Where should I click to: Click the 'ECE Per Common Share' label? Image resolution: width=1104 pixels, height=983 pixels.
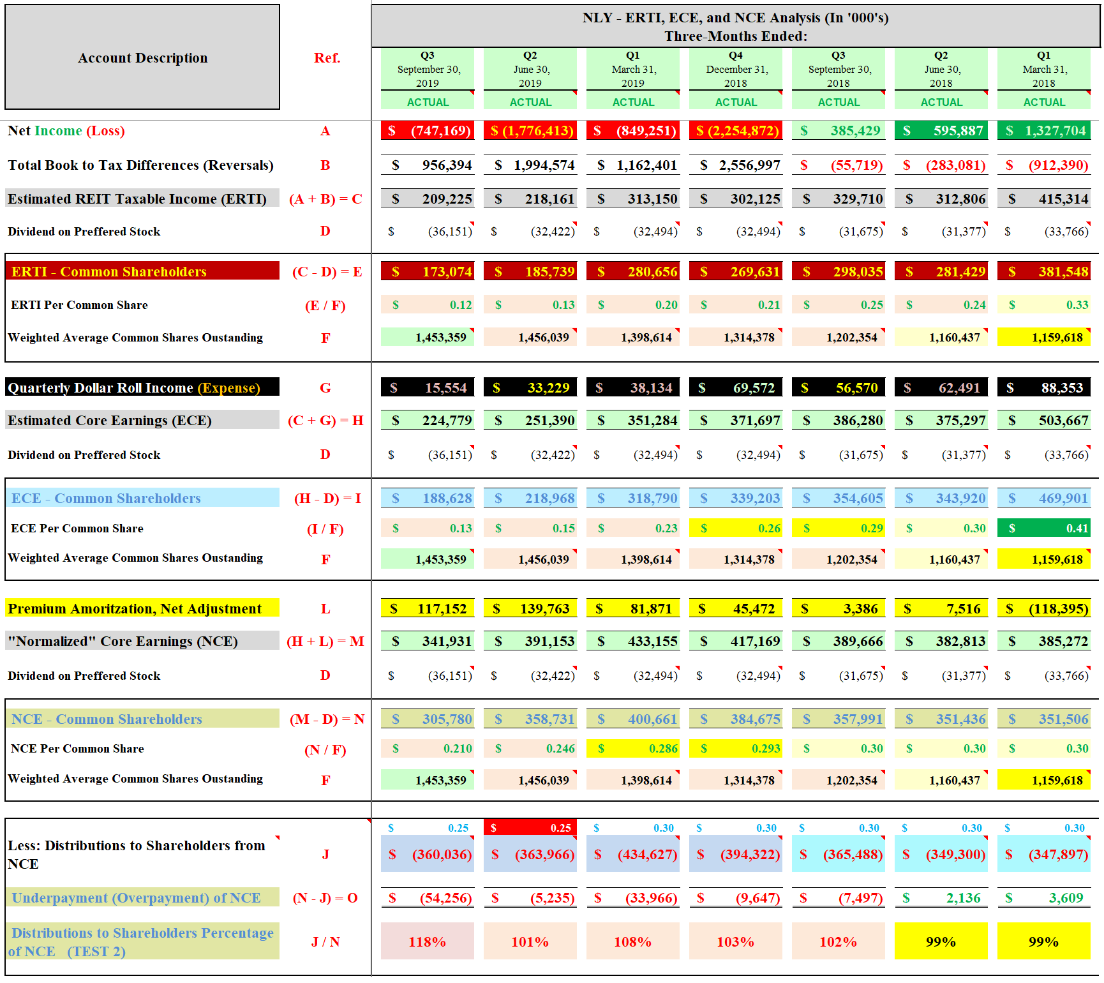(77, 529)
